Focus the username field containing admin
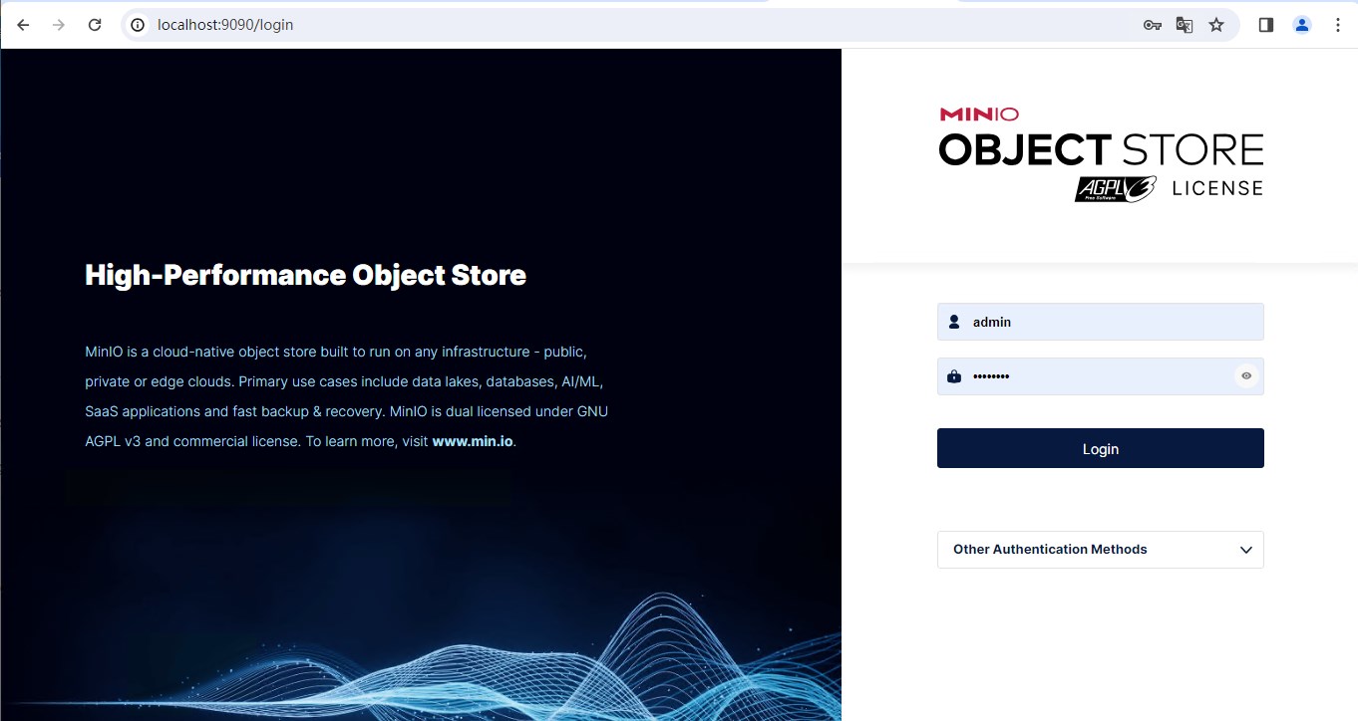Image resolution: width=1358 pixels, height=721 pixels. pos(1101,322)
